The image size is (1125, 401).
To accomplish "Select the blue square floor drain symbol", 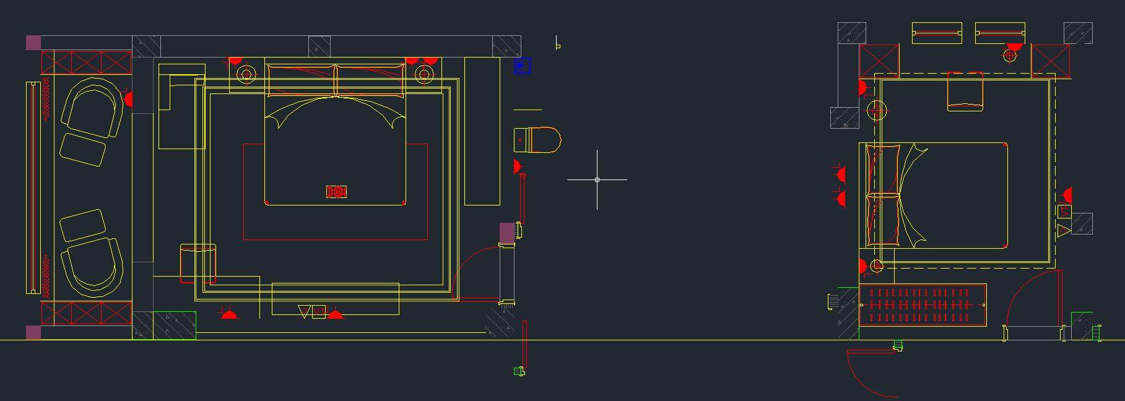I will coord(522,66).
